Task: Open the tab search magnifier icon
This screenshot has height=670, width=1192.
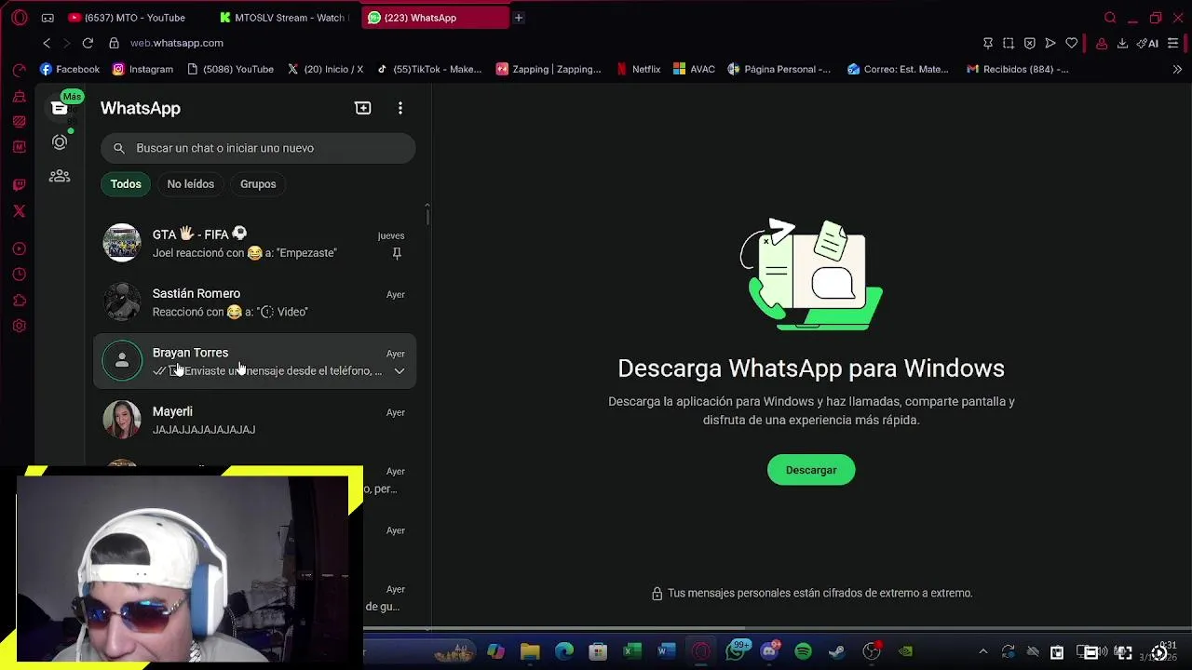Action: pyautogui.click(x=1110, y=18)
